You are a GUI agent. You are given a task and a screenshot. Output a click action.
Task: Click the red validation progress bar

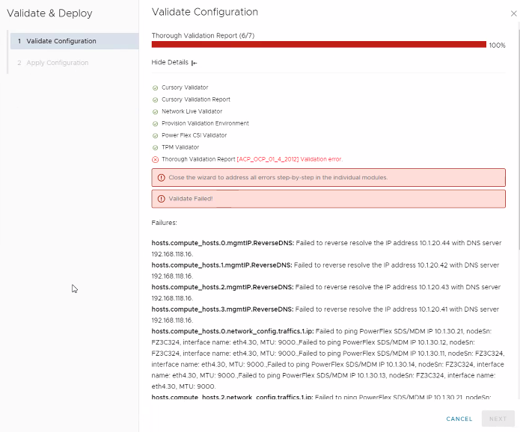click(x=319, y=45)
